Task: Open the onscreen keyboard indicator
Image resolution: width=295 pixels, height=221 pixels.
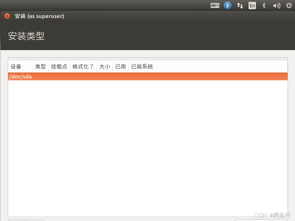Action: [x=215, y=6]
